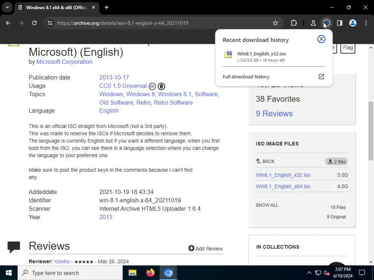
Task: Click Add Review plus button
Action: (x=205, y=248)
